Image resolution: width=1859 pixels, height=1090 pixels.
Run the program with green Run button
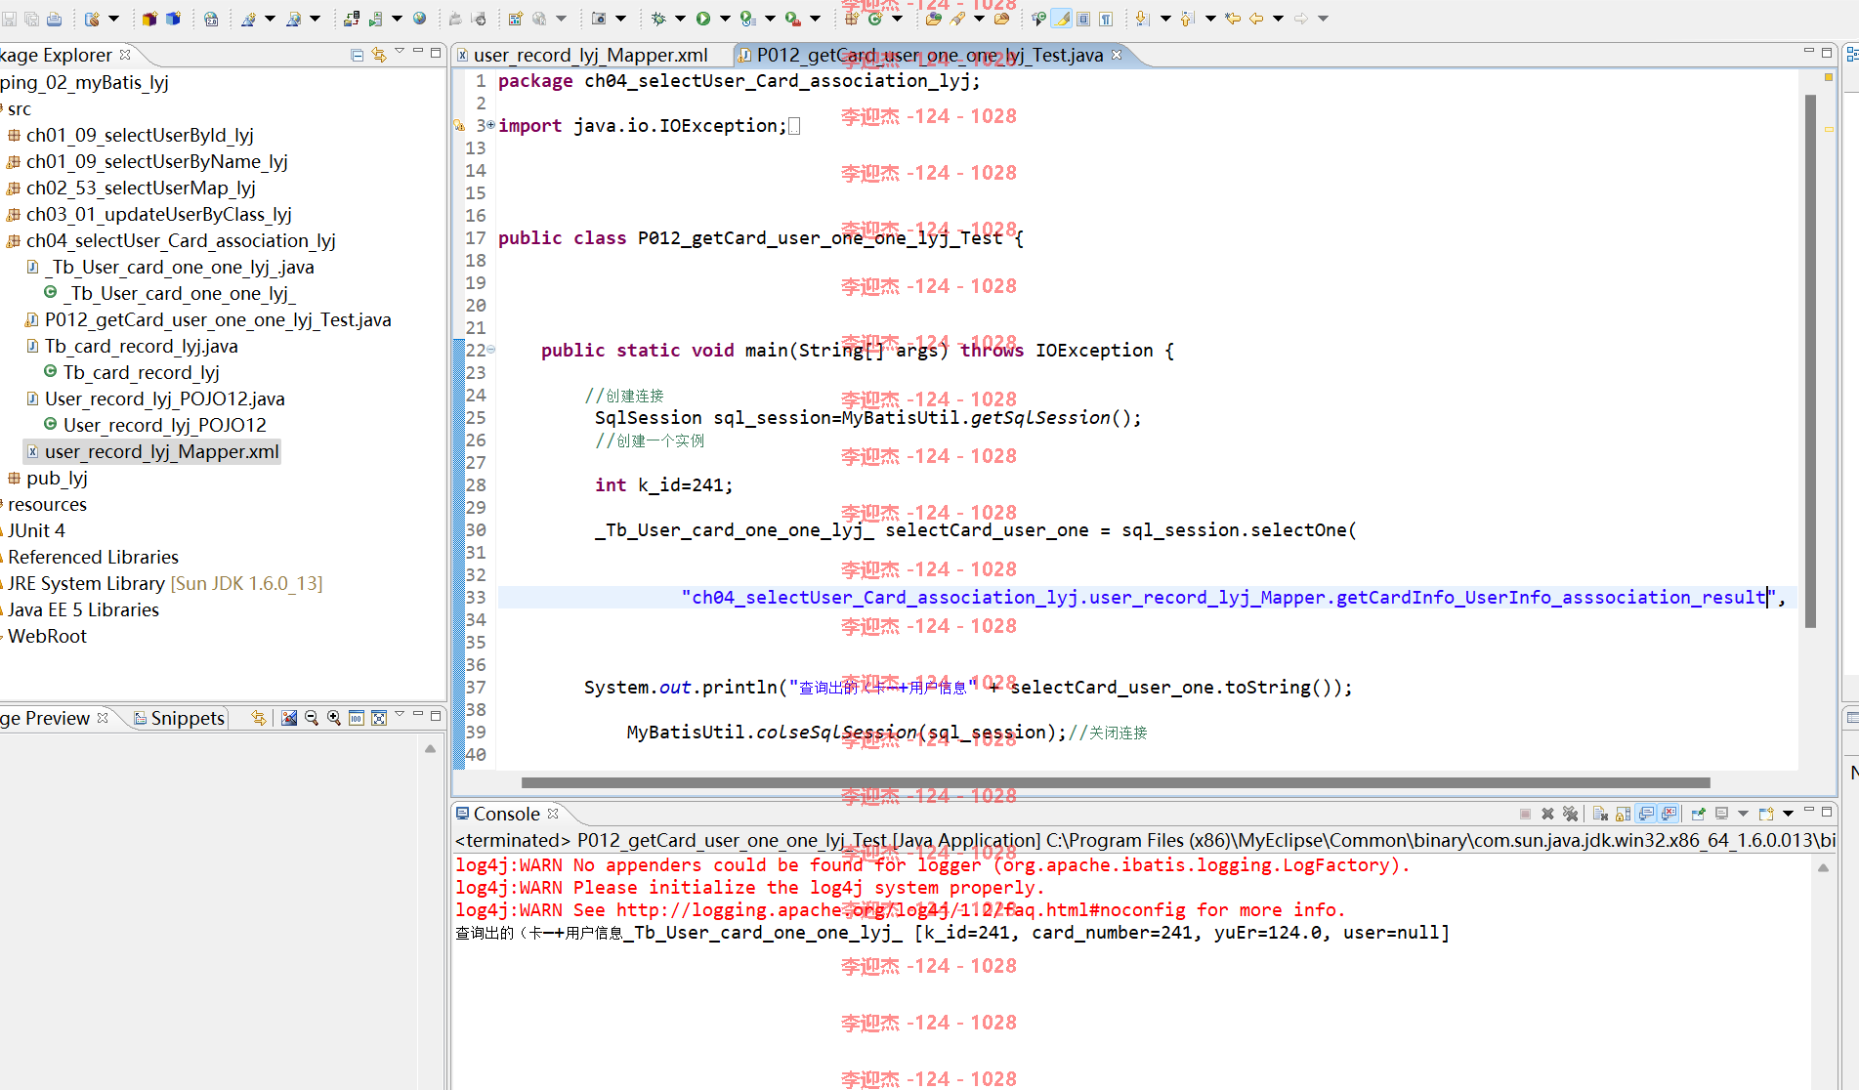[703, 19]
